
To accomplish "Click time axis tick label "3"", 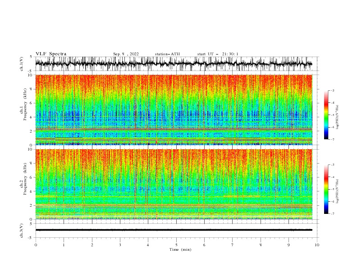I will (x=120, y=245).
